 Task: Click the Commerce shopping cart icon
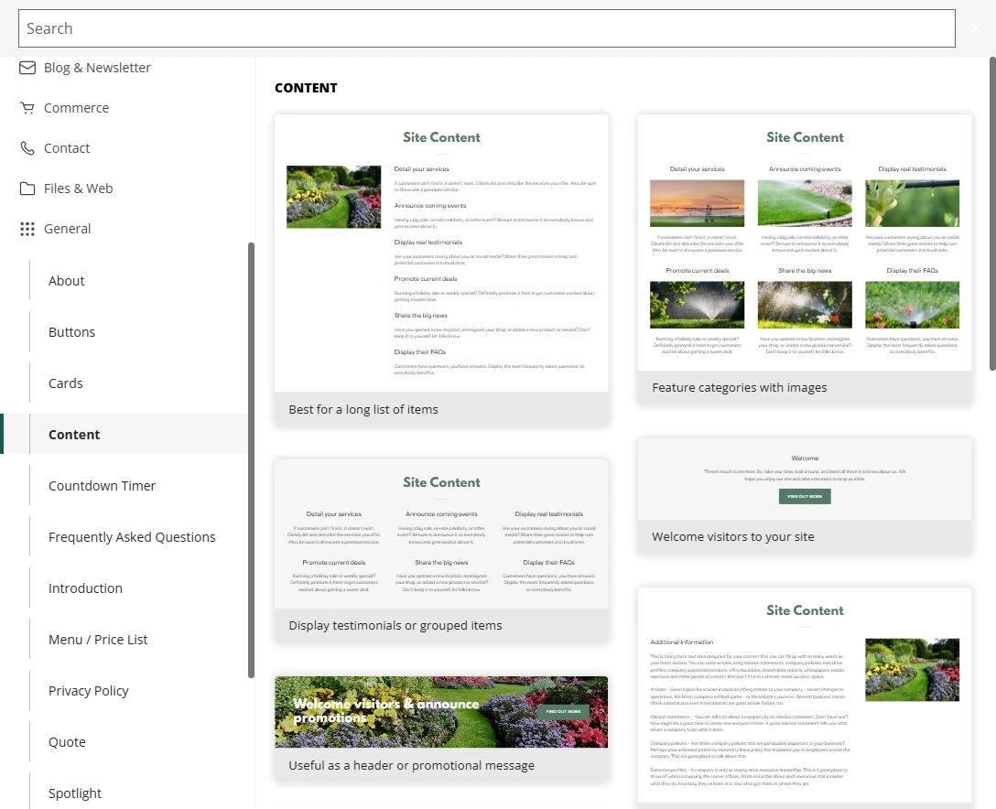pos(27,108)
